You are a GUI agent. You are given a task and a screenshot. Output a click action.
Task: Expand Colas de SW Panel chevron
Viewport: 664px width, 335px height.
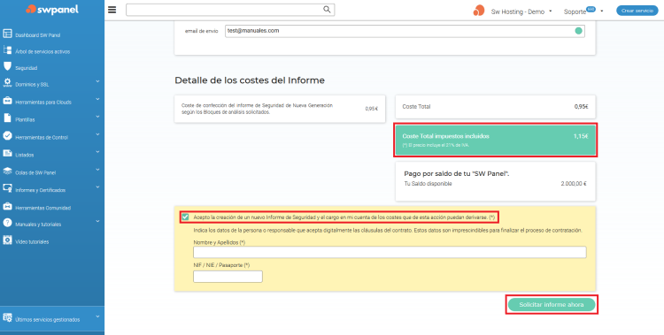click(97, 169)
